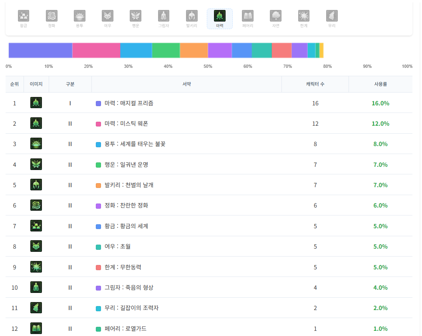The image size is (422, 336).
Task: Click the 한계 : 무한동력 row icon image
Action: (x=36, y=267)
